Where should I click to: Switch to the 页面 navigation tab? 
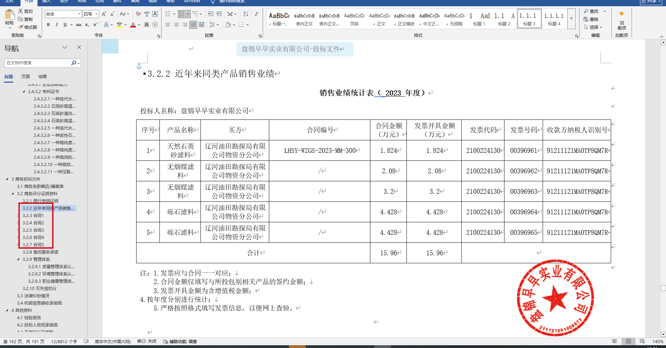(x=26, y=77)
